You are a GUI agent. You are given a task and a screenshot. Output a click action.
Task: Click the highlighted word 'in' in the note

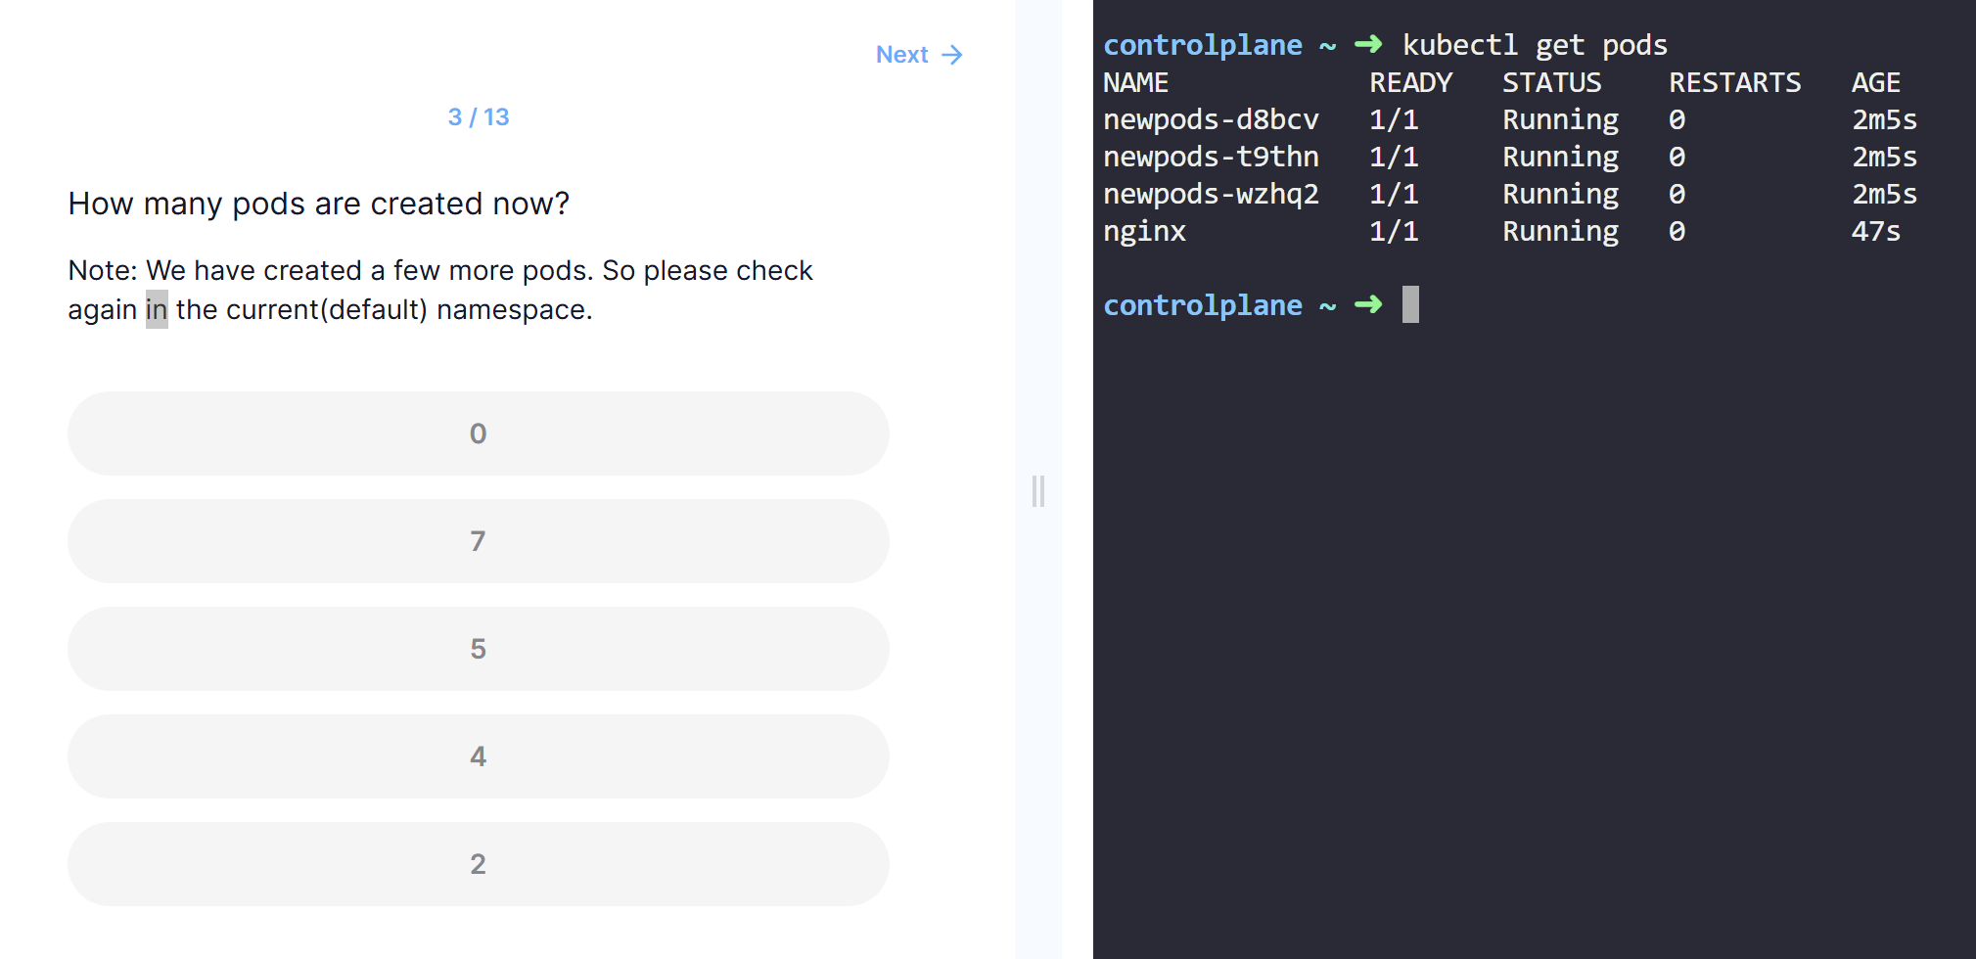157,309
